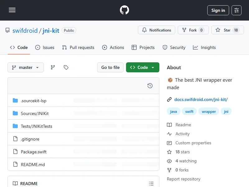Open the Pull requests tab
Image resolution: width=249 pixels, height=187 pixels.
pyautogui.click(x=78, y=47)
